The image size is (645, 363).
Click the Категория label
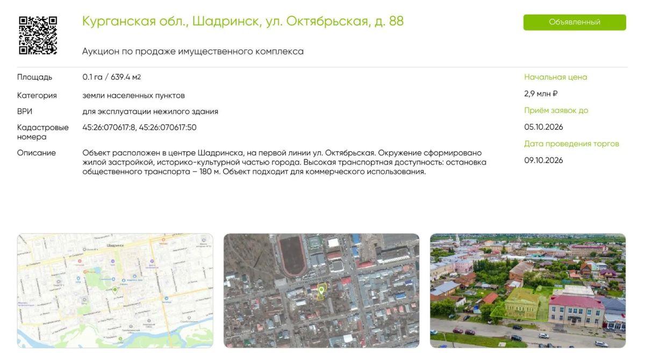coord(37,95)
